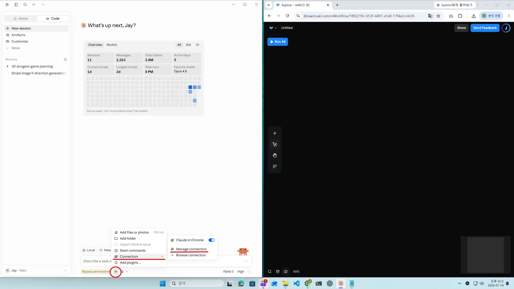Click Browse connectors in submenu
Image resolution: width=514 pixels, height=289 pixels.
(x=192, y=255)
